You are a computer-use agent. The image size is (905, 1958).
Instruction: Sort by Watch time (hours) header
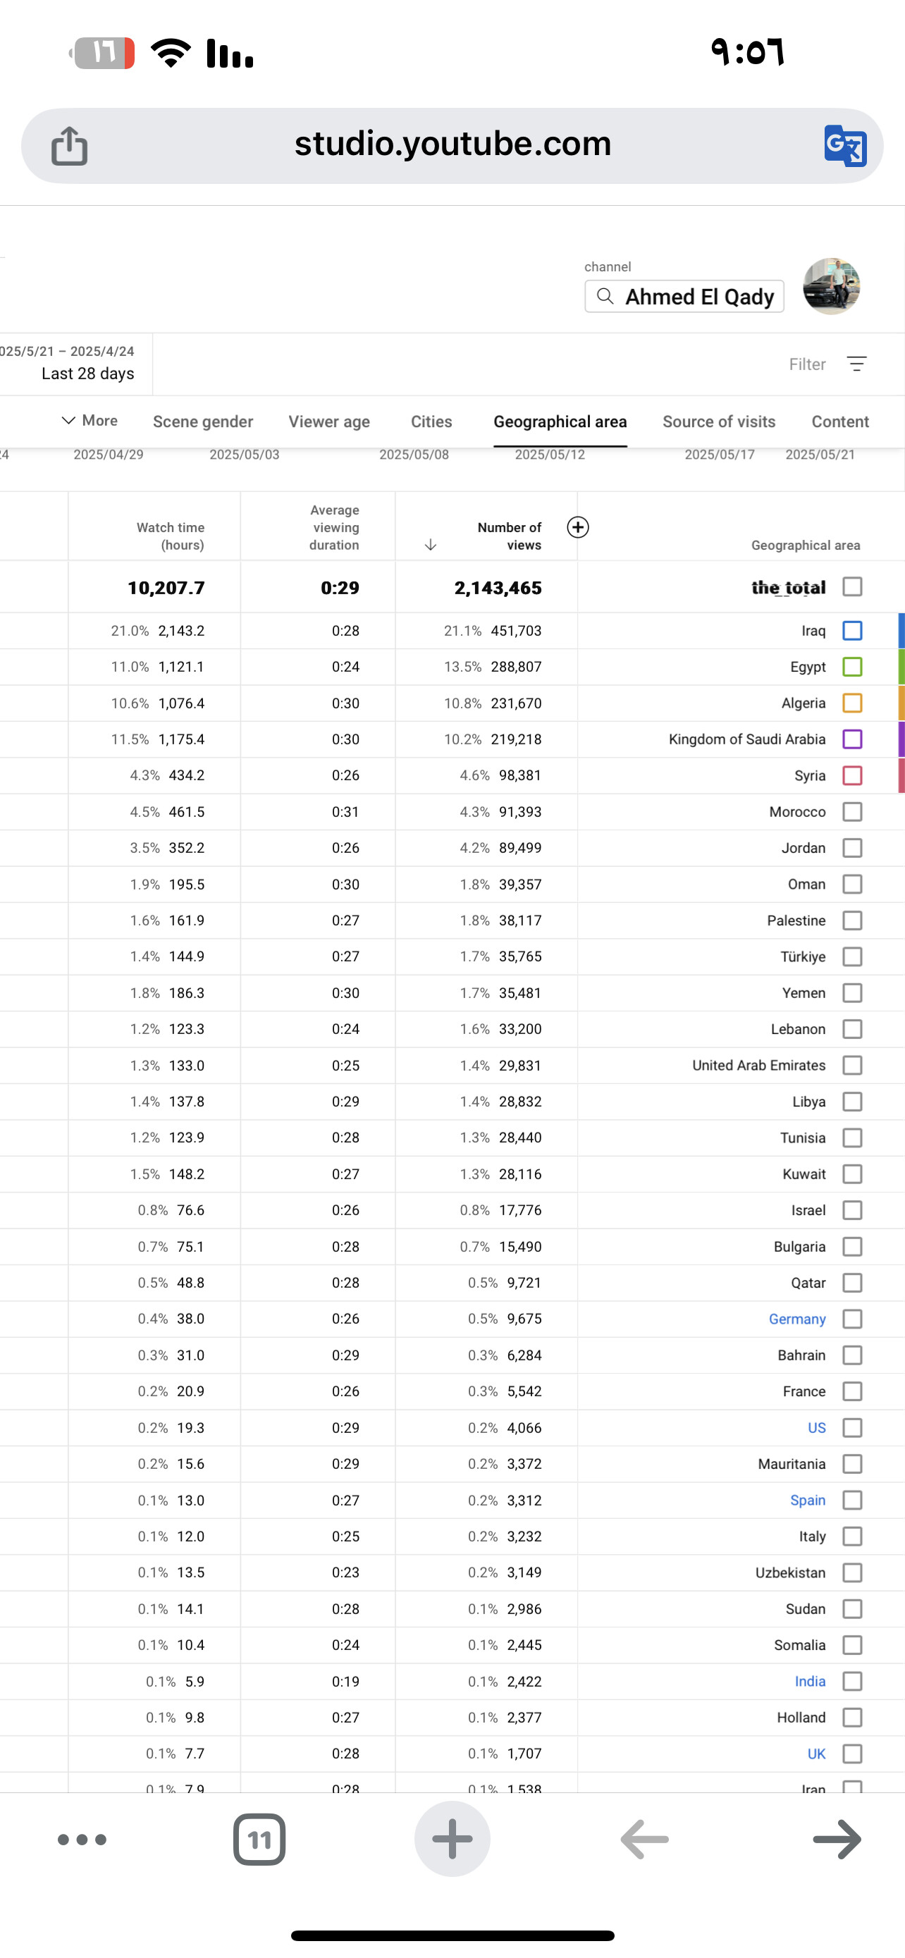click(x=170, y=536)
